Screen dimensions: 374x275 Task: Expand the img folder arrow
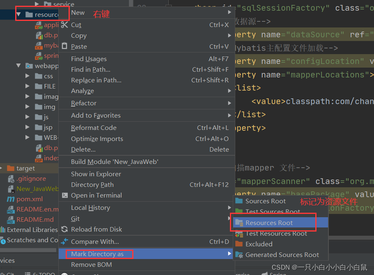click(28, 107)
